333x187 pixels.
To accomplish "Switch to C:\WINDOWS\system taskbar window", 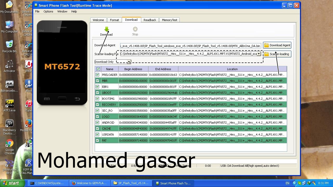I will click(x=48, y=183).
